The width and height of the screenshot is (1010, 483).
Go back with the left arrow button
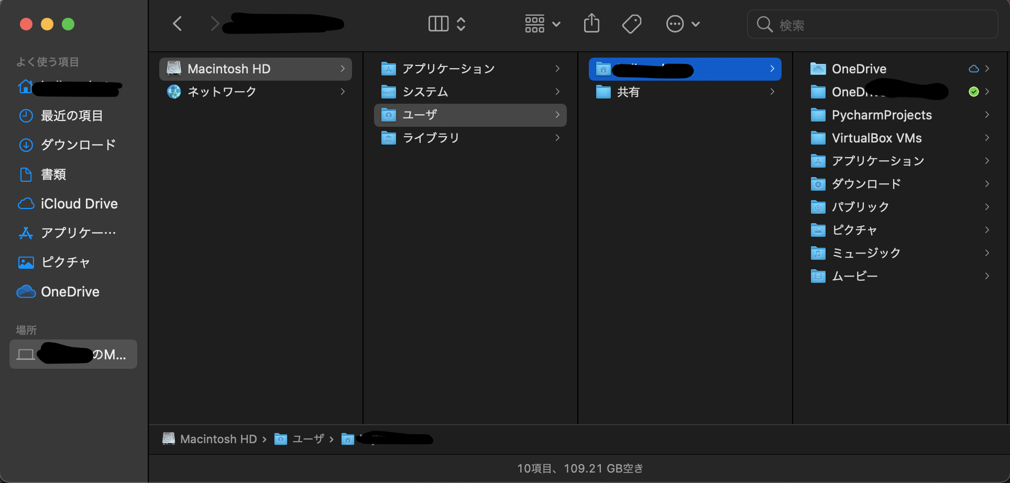(178, 24)
